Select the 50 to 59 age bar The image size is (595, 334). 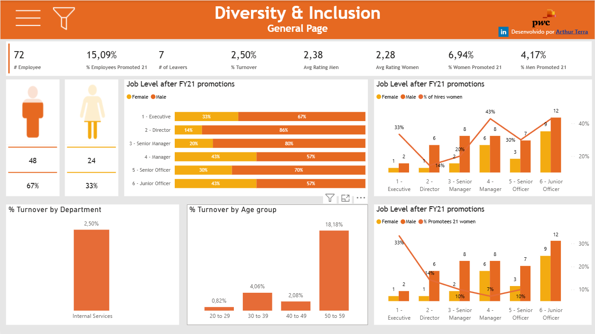tap(334, 270)
